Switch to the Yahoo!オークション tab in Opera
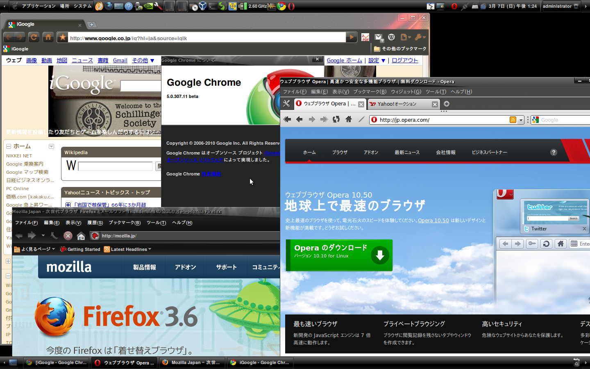Viewport: 590px width, 369px height. [x=404, y=104]
